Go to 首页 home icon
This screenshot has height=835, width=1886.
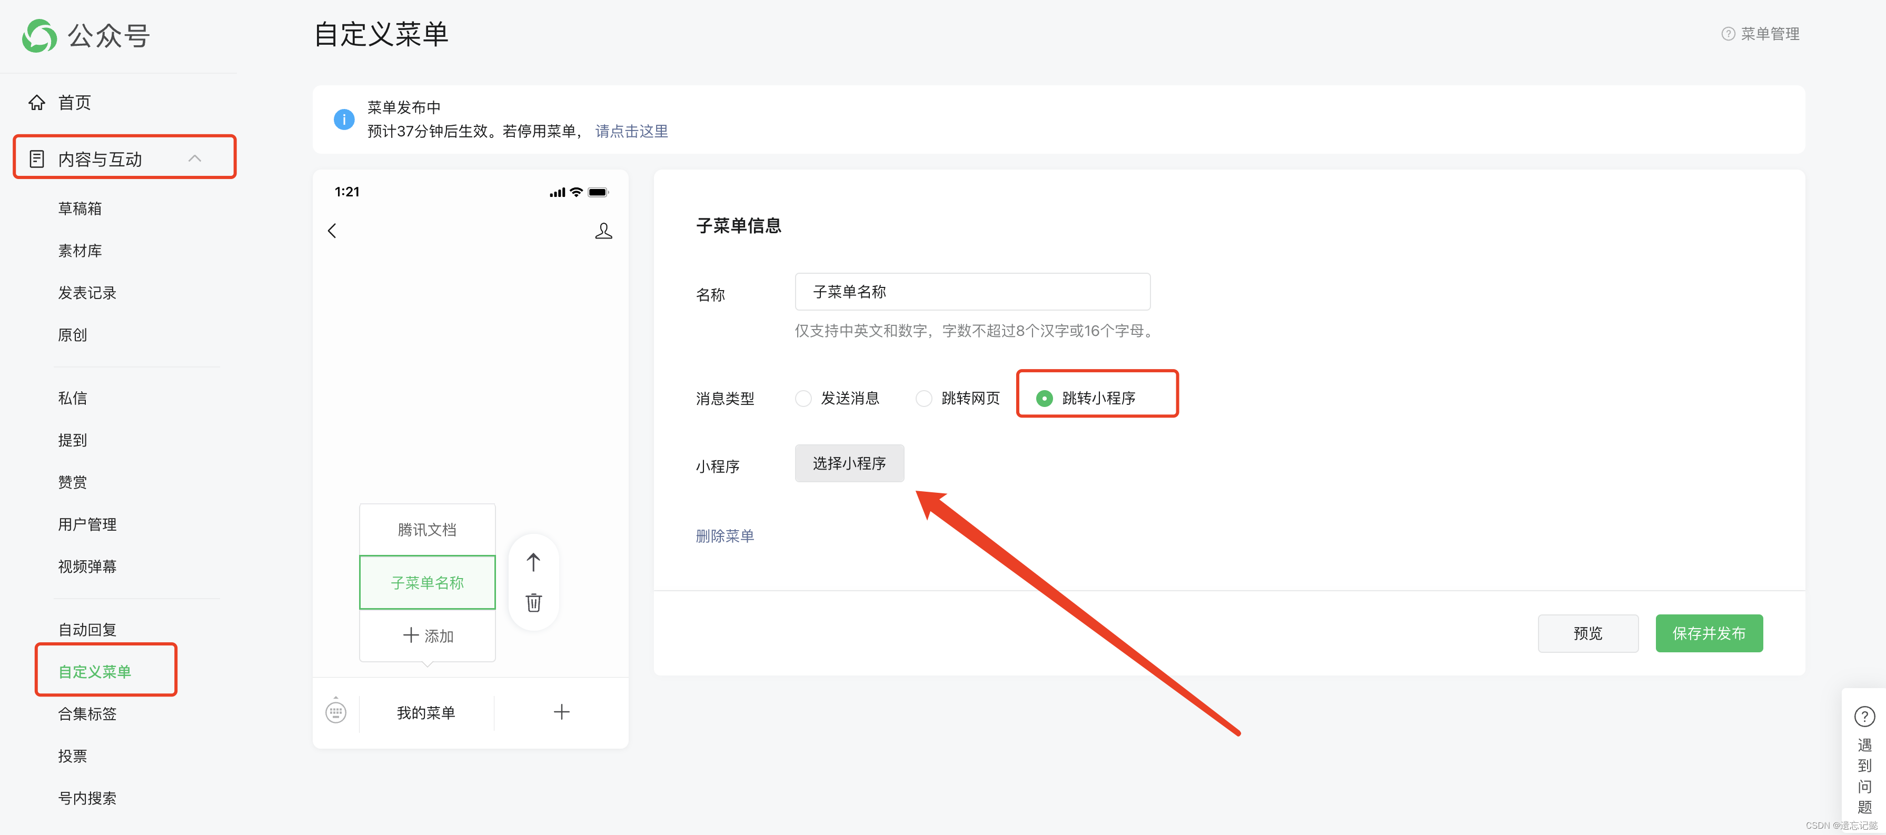(37, 103)
